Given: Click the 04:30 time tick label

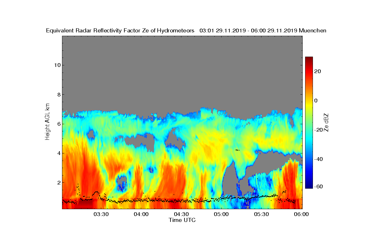Looking at the screenshot, I should coord(181,214).
